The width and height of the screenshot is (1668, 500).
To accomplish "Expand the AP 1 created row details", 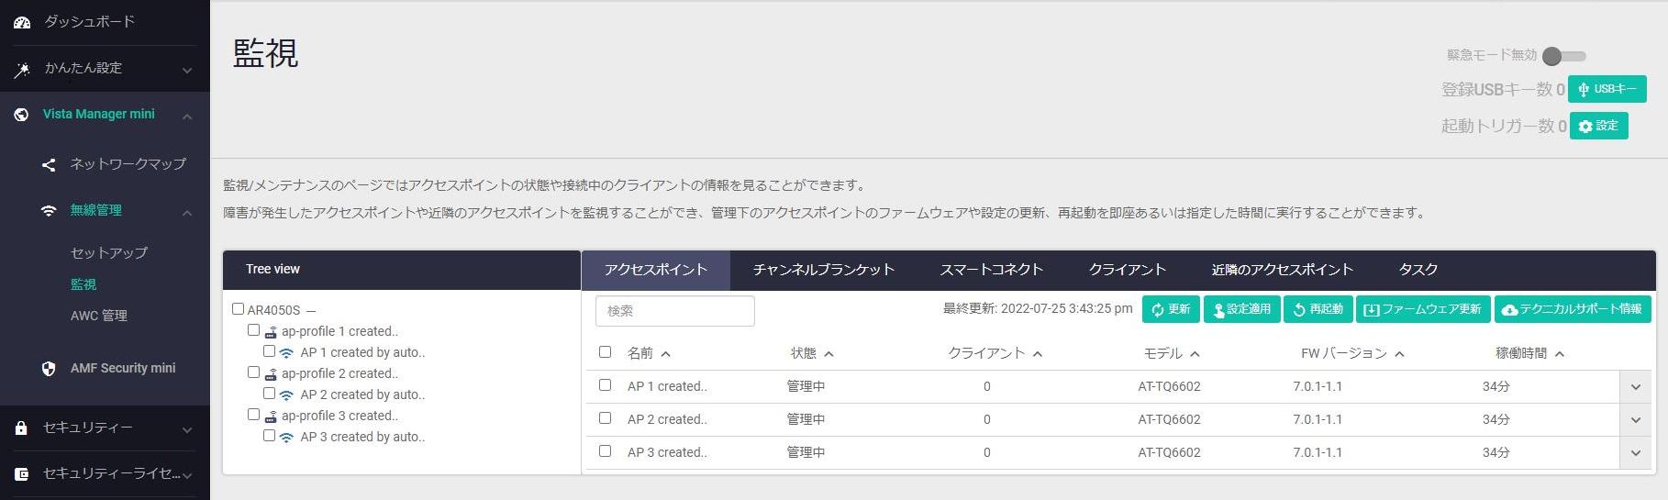I will [x=1635, y=387].
